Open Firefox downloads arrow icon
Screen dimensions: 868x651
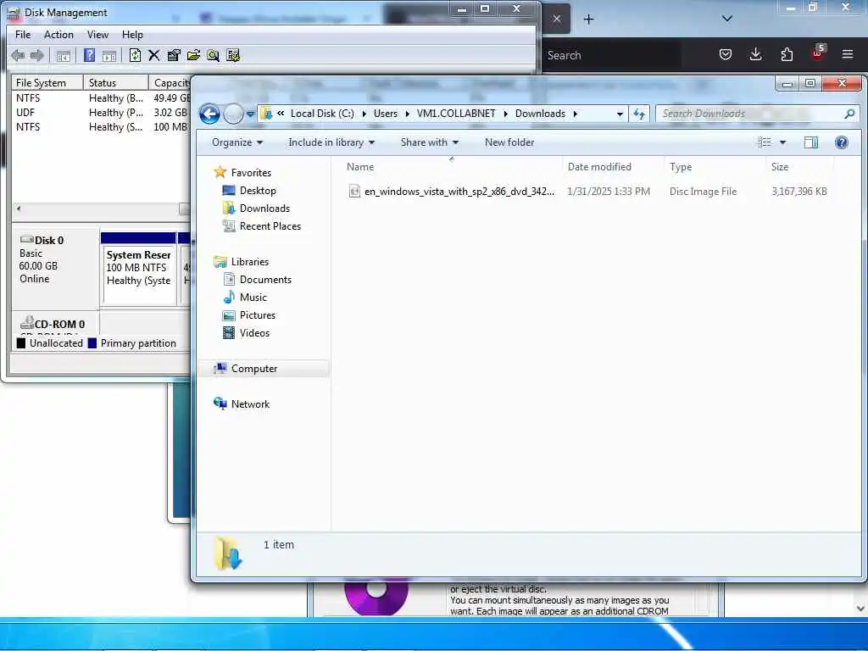coord(755,54)
